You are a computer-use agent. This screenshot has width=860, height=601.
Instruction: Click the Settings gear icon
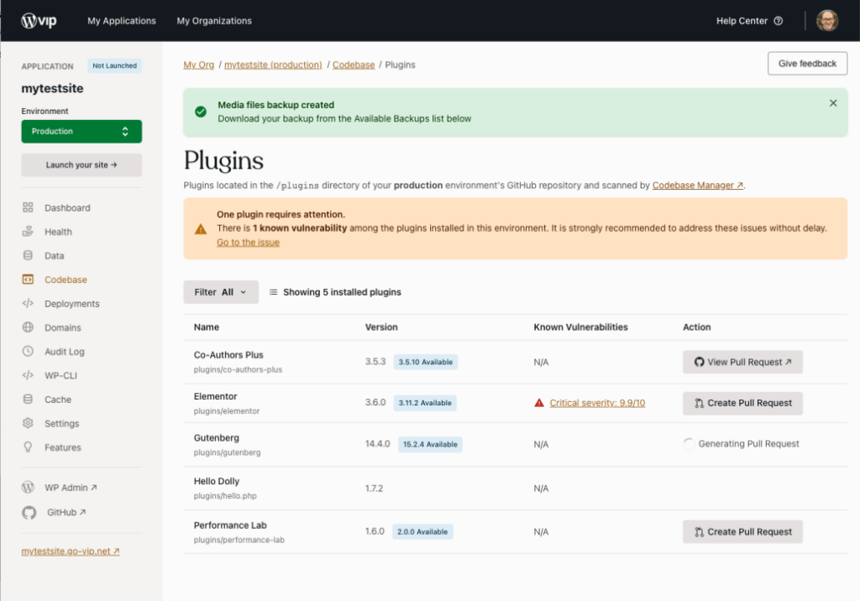pos(28,423)
